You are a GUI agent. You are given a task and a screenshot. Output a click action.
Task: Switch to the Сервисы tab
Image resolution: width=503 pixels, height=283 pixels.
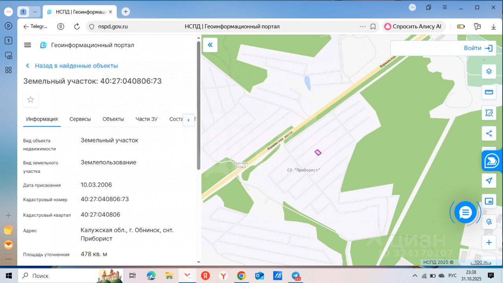[80, 119]
